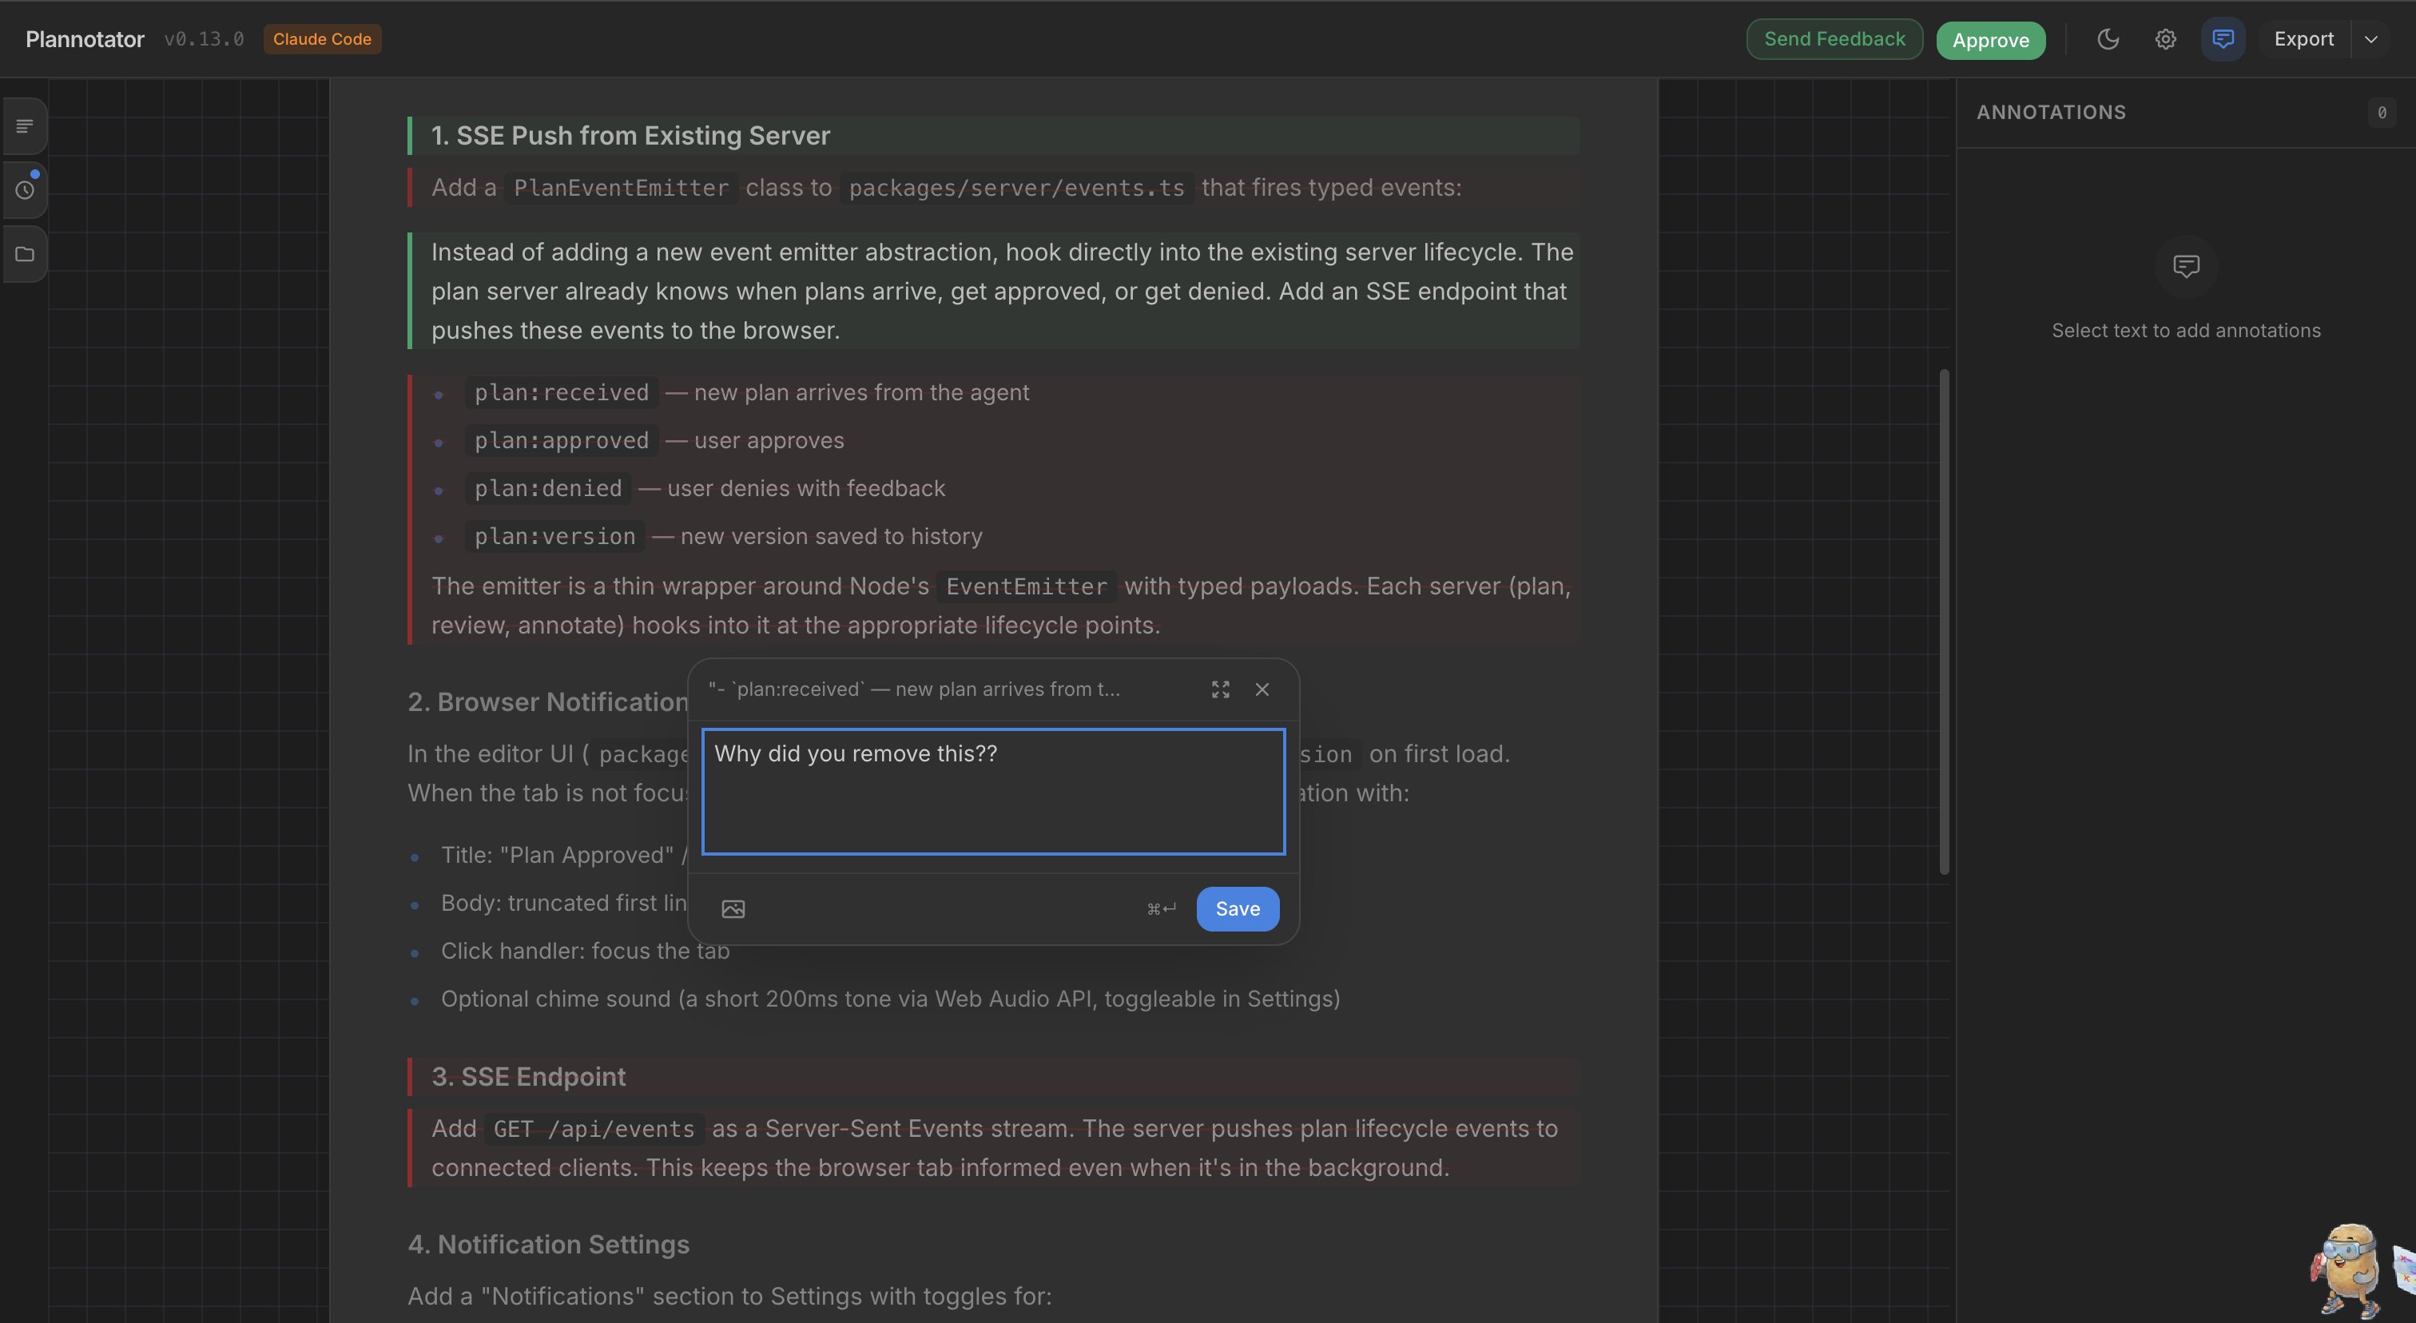Attach image to annotation comment
This screenshot has width=2416, height=1323.
pyautogui.click(x=733, y=908)
